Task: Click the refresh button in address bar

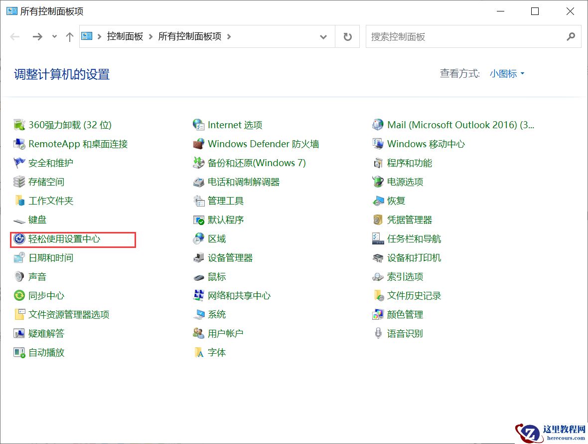Action: coord(347,36)
